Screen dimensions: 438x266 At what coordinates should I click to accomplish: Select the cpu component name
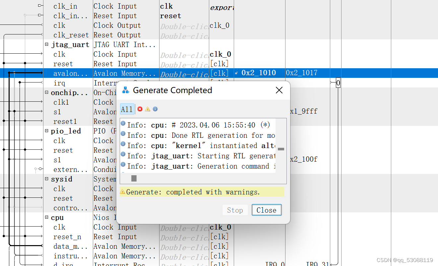(x=57, y=218)
